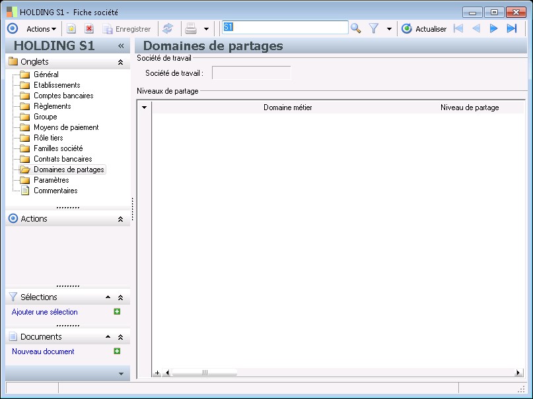This screenshot has height=399, width=533.
Task: Open the Actions dropdown menu
Action: (x=41, y=29)
